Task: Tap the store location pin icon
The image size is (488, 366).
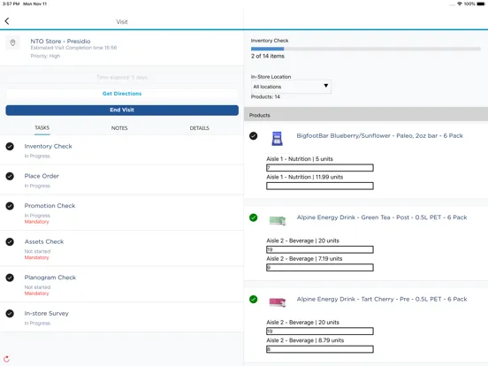Action: 12,42
